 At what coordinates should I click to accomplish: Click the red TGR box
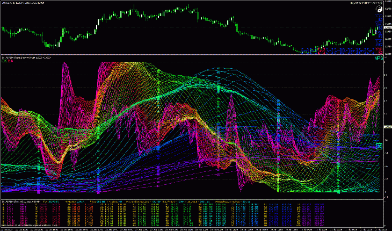click(379, 50)
